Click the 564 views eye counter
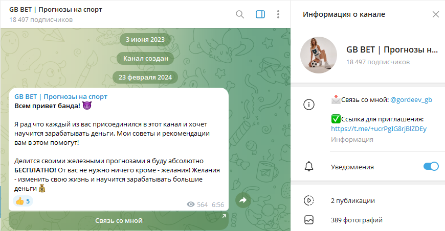 pos(197,204)
